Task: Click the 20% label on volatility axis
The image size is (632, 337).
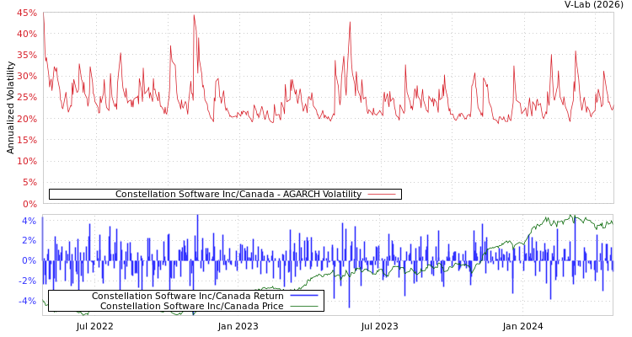Action: (27, 119)
